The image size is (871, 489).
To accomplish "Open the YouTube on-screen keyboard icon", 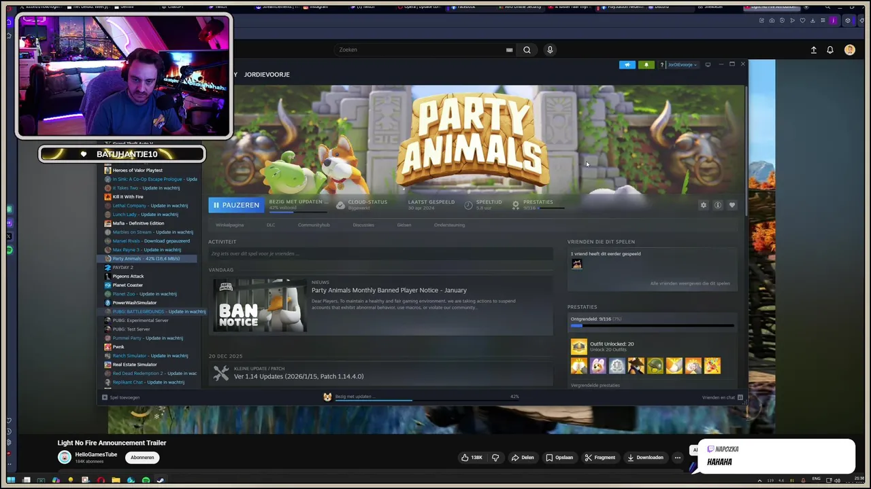I will click(x=509, y=50).
